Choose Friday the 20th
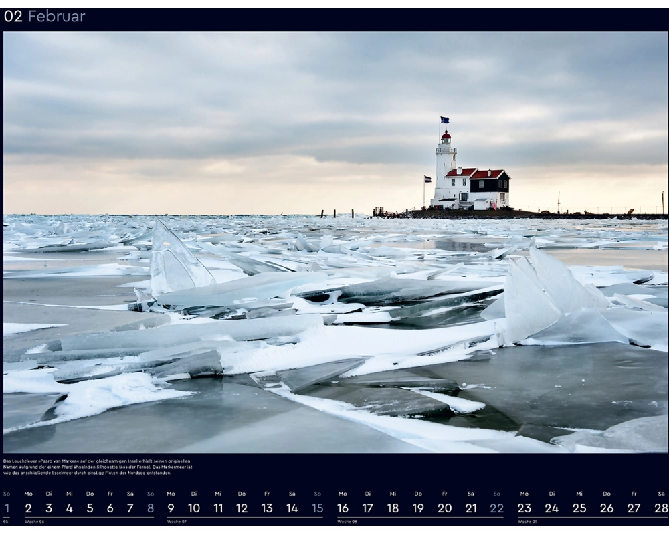669x535 pixels. point(444,508)
